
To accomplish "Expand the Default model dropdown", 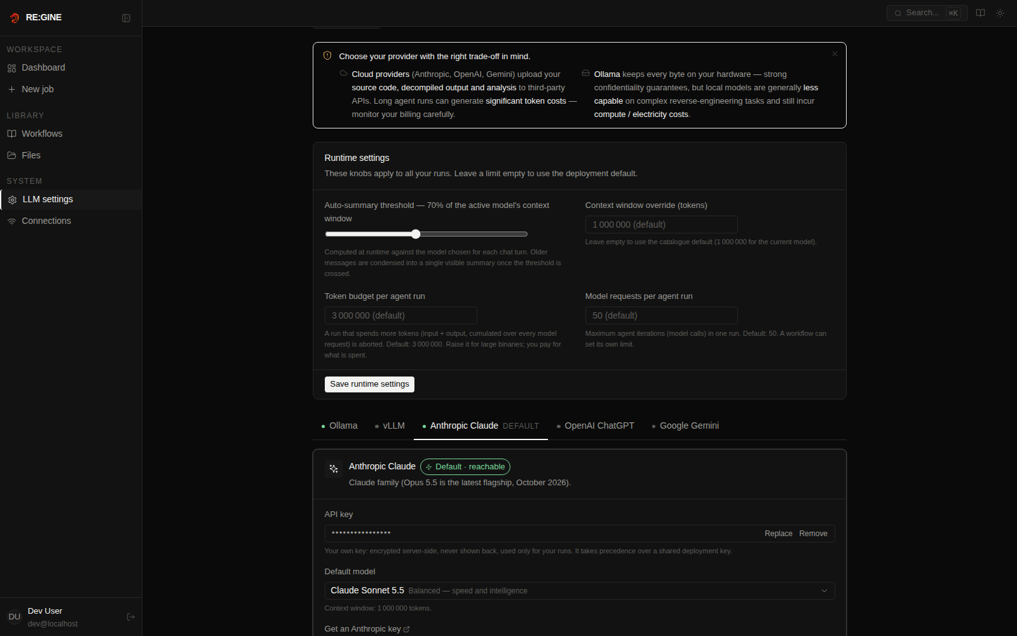I will [x=580, y=591].
